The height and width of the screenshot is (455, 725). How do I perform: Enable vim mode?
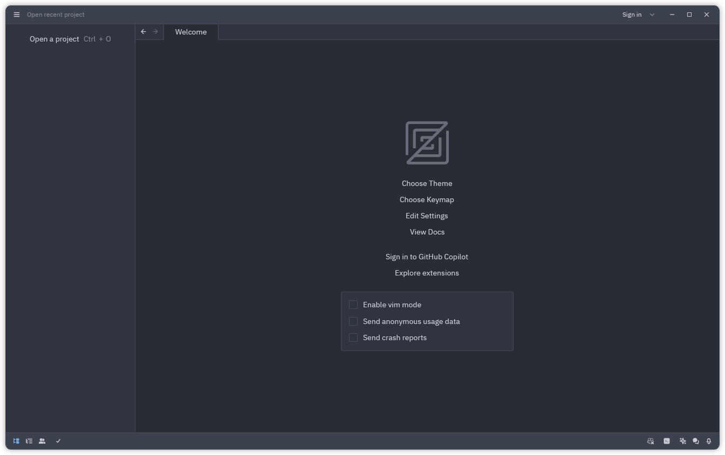[x=353, y=305]
